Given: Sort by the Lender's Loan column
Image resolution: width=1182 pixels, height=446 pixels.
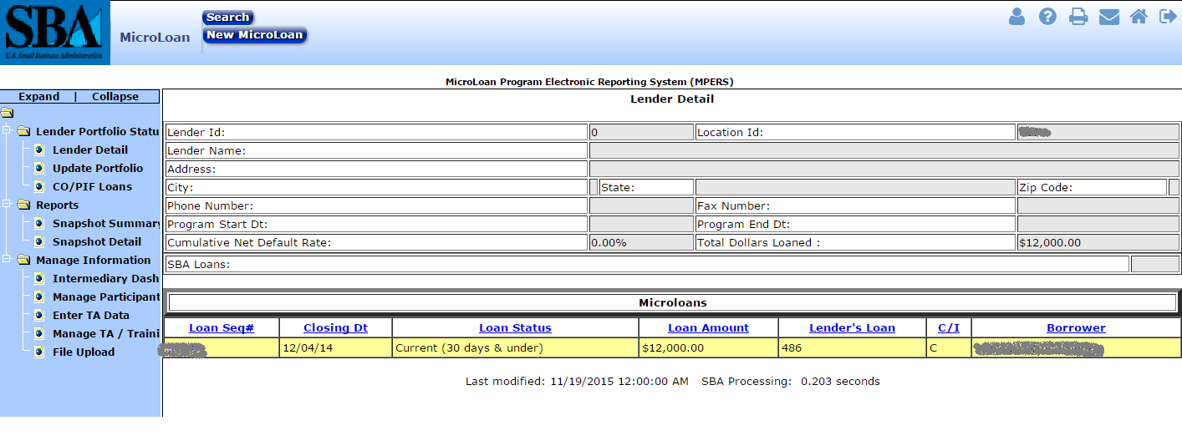Looking at the screenshot, I should 852,327.
